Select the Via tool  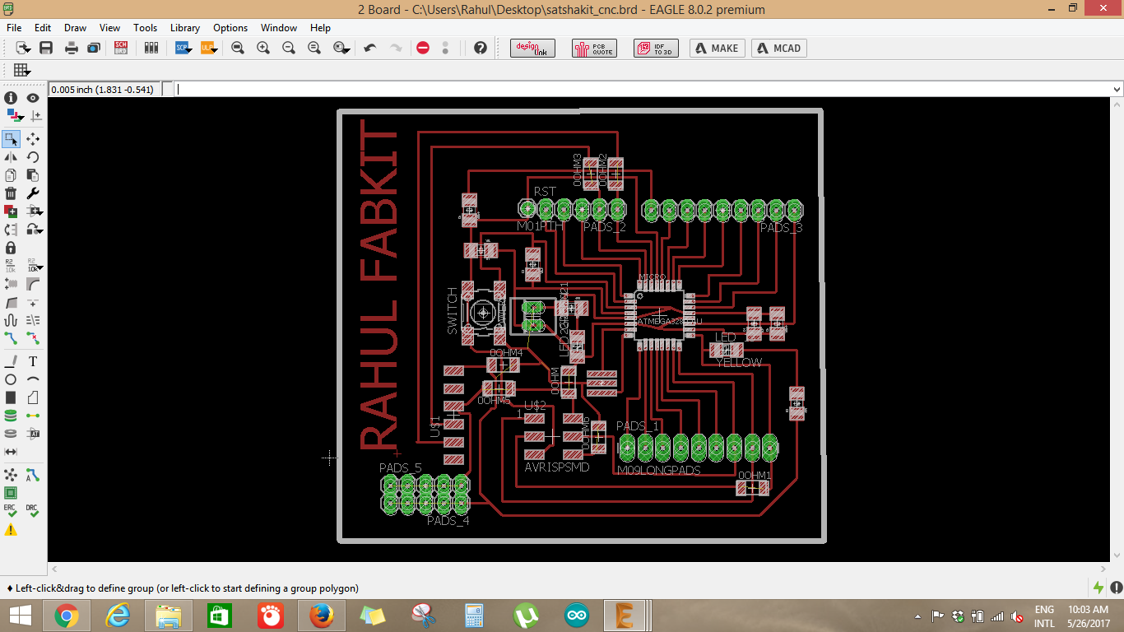(11, 416)
